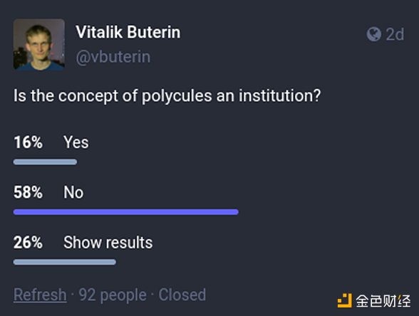Click the 92 people vote count
The image size is (419, 316).
coord(113,295)
